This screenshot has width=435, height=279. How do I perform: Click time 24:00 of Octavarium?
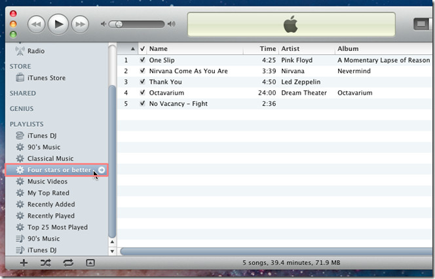pyautogui.click(x=267, y=93)
